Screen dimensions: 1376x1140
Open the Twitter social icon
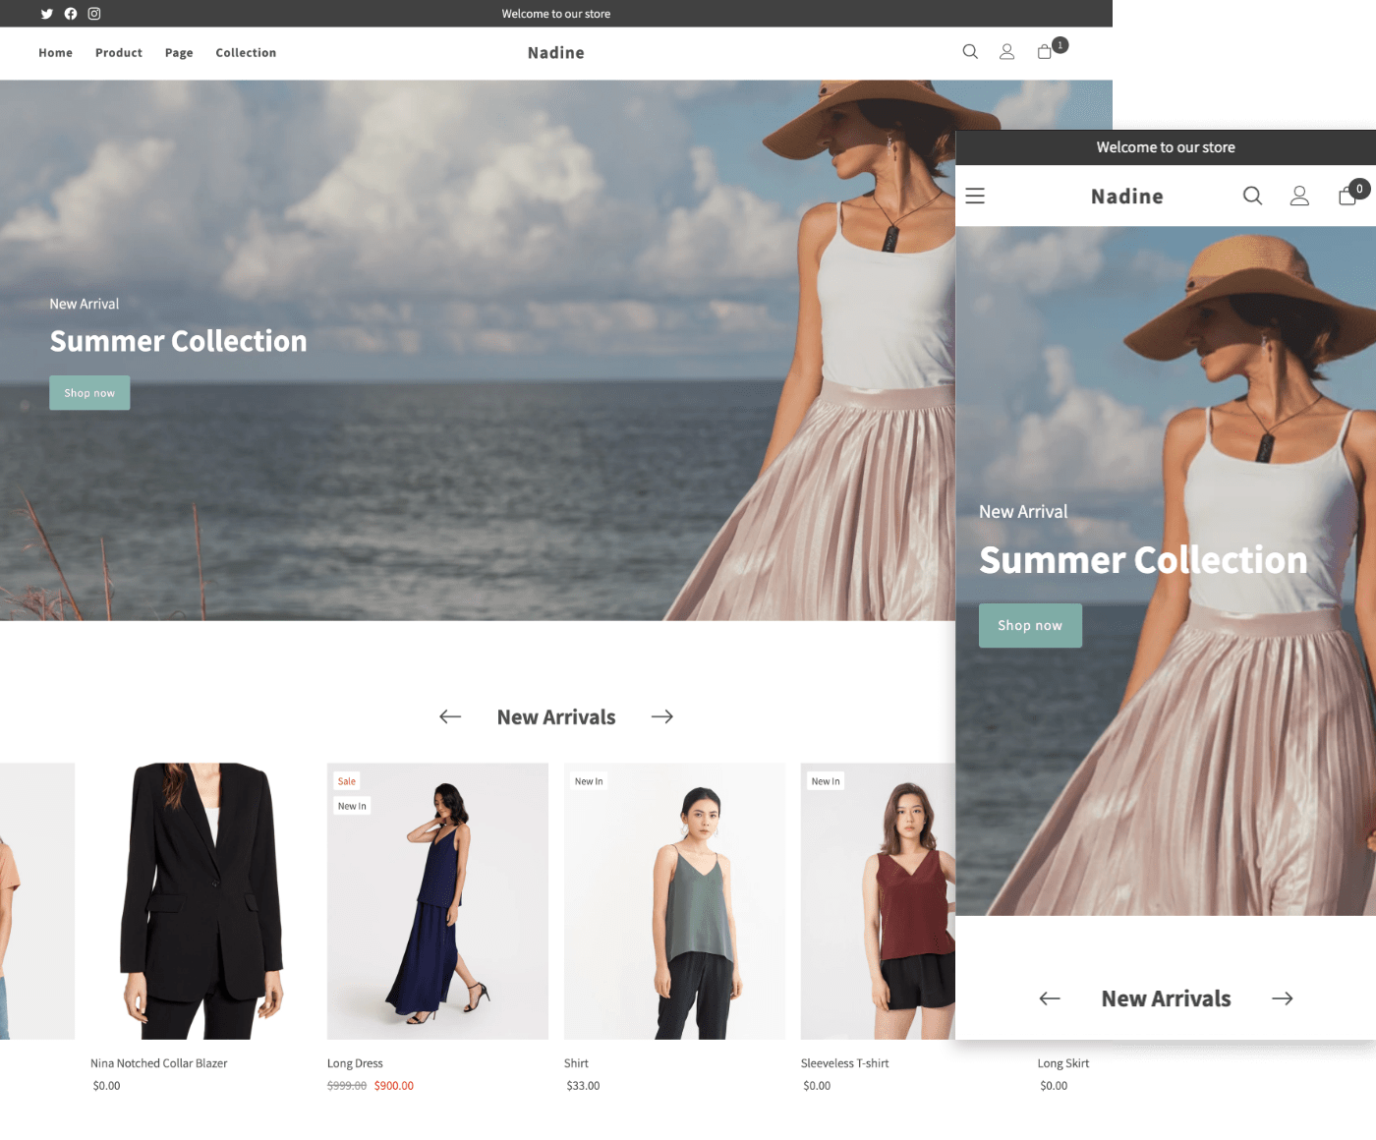pos(46,14)
